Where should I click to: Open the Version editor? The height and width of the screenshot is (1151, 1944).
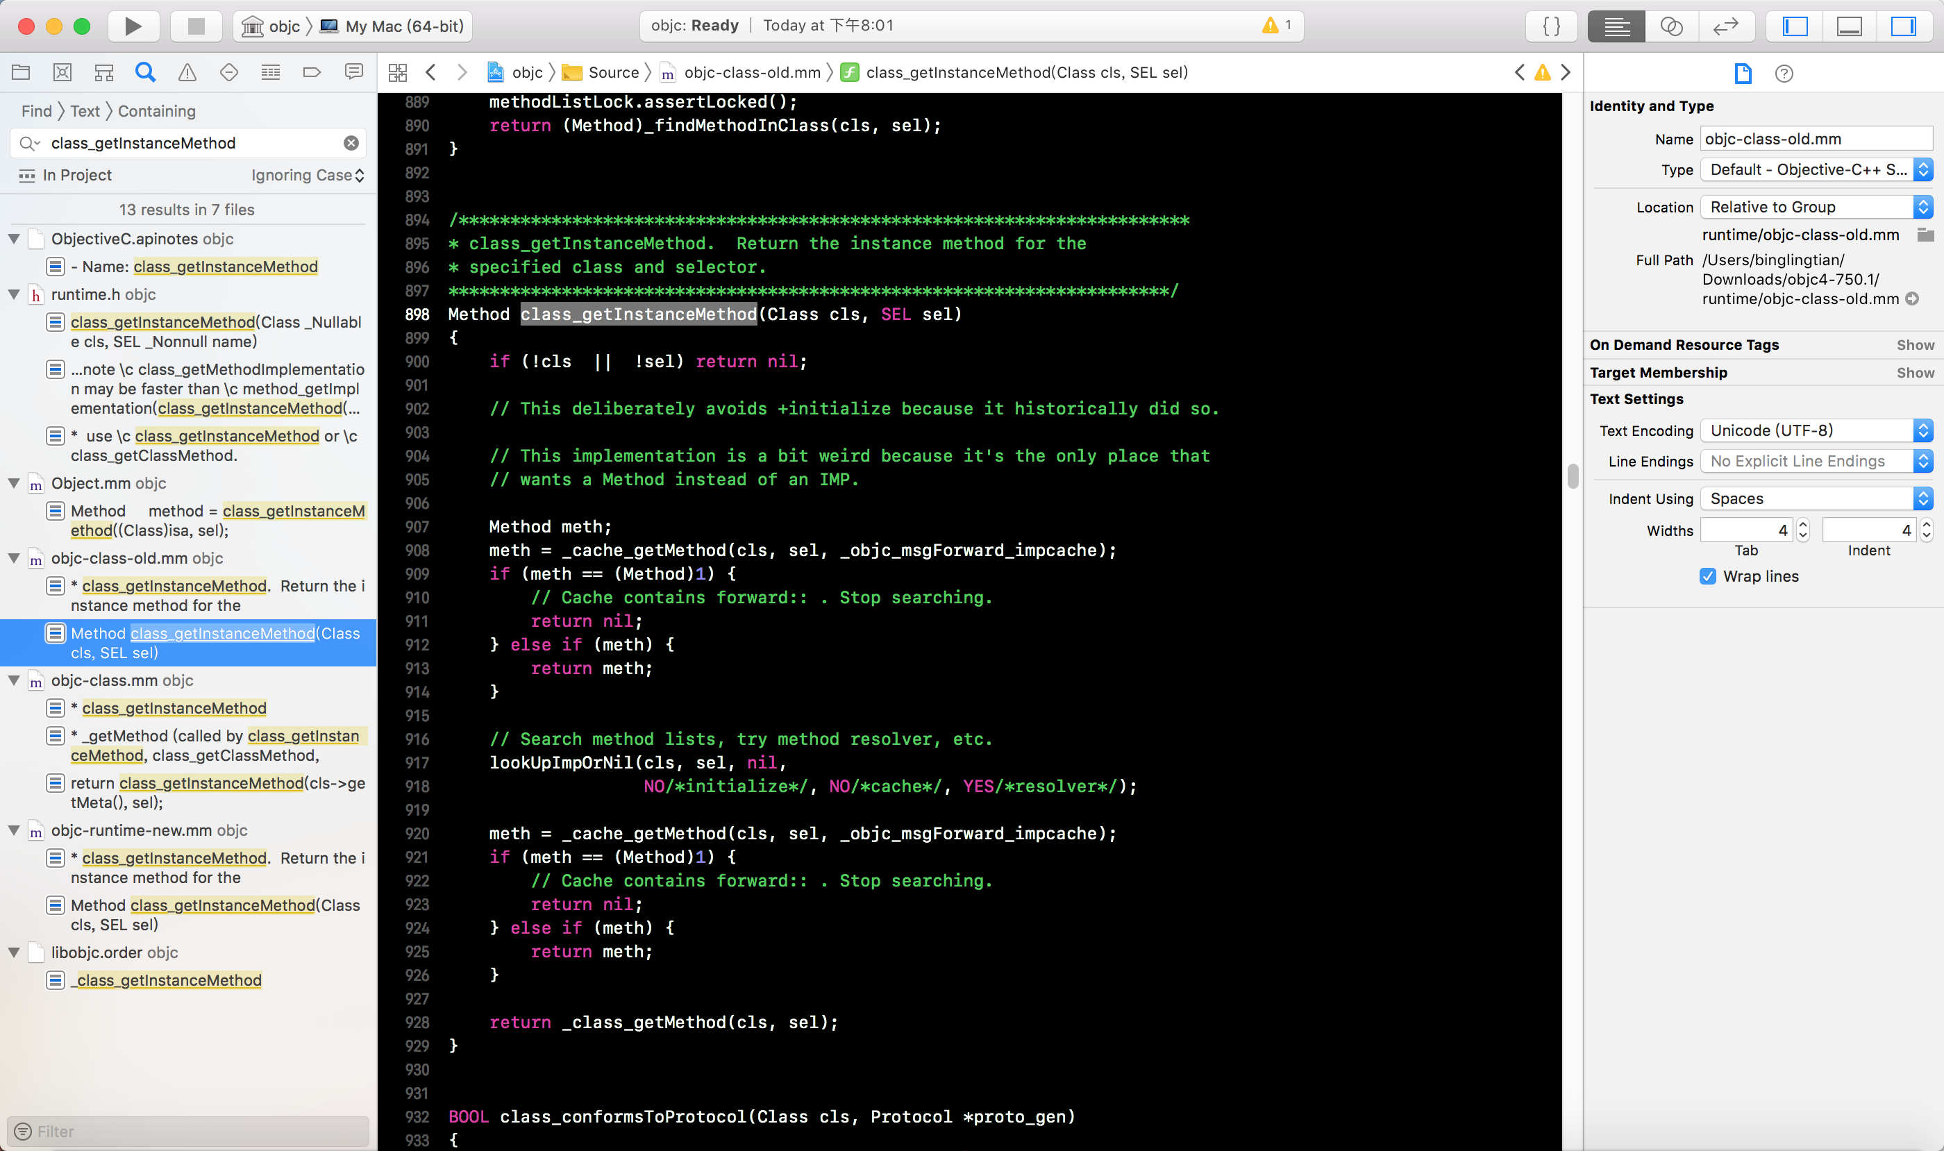pos(1725,26)
